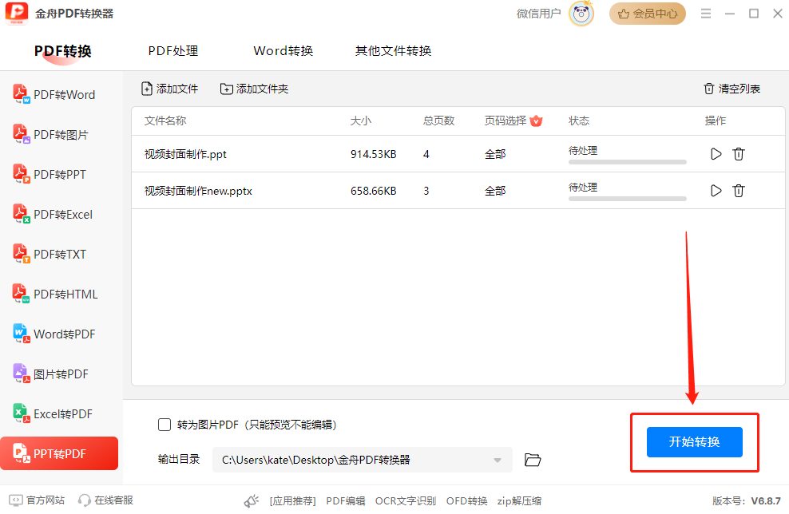Select PDF转图片 in the sidebar
The width and height of the screenshot is (789, 514).
pos(50,134)
